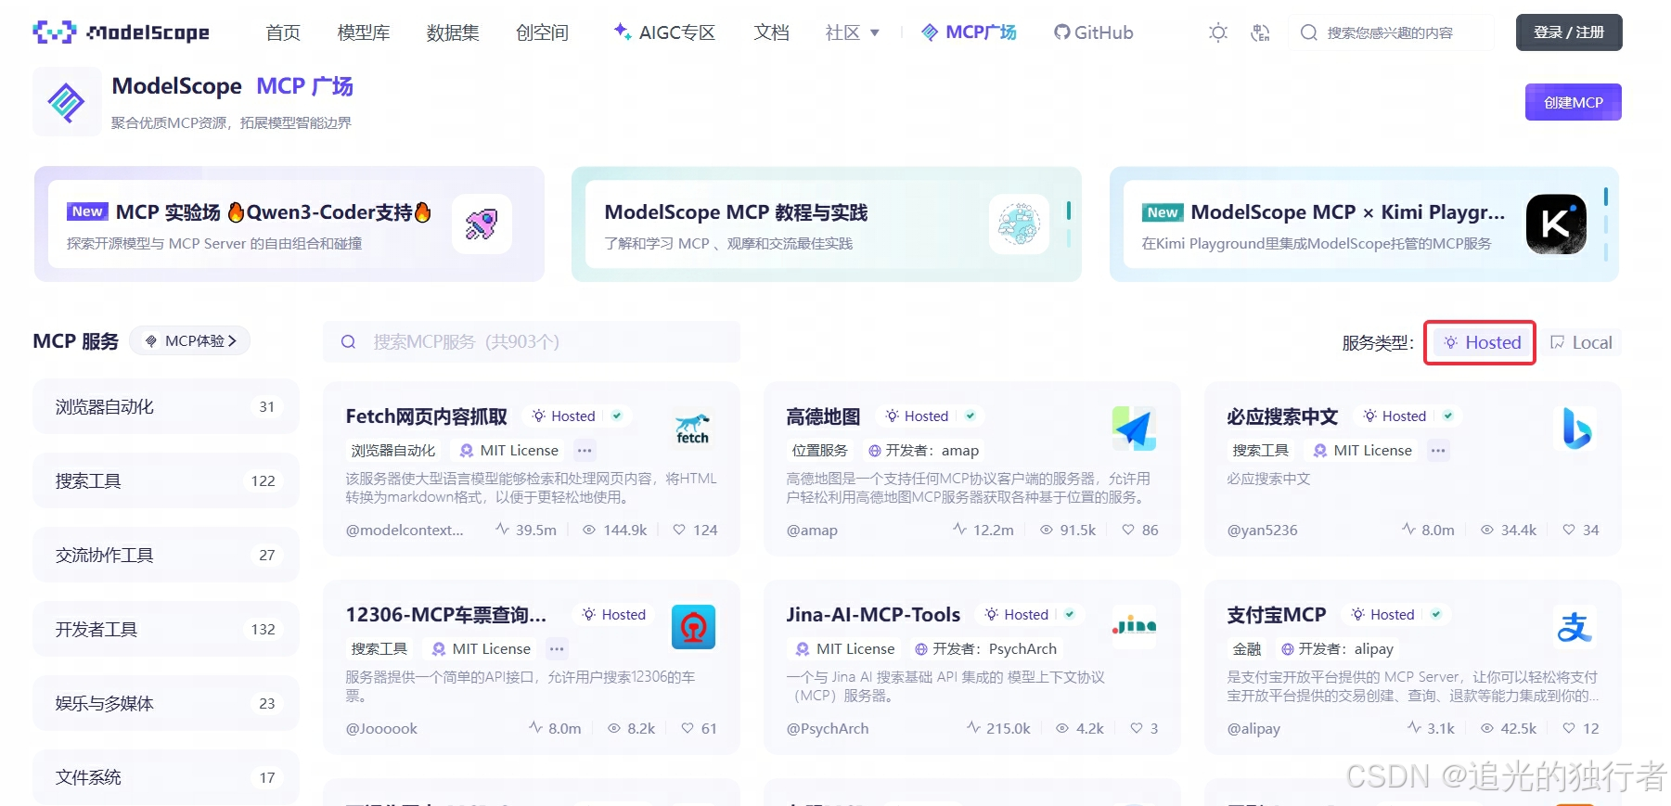Click the globe icon on 教程与实践 banner
Screen dimensions: 1671x806
(1019, 224)
